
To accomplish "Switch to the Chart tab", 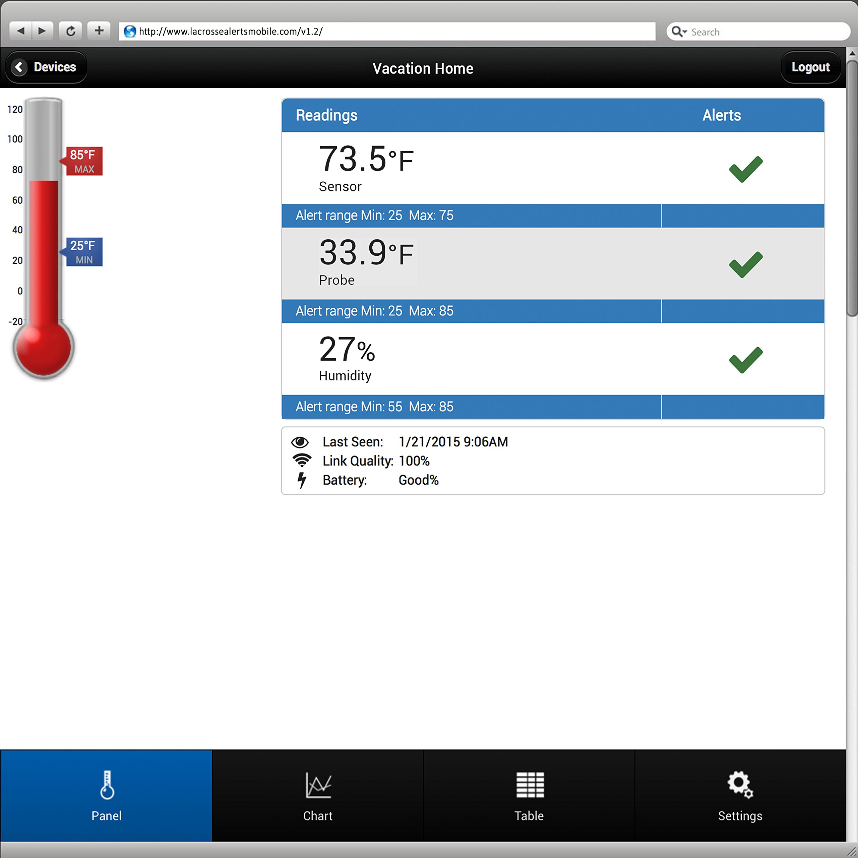I will (317, 796).
